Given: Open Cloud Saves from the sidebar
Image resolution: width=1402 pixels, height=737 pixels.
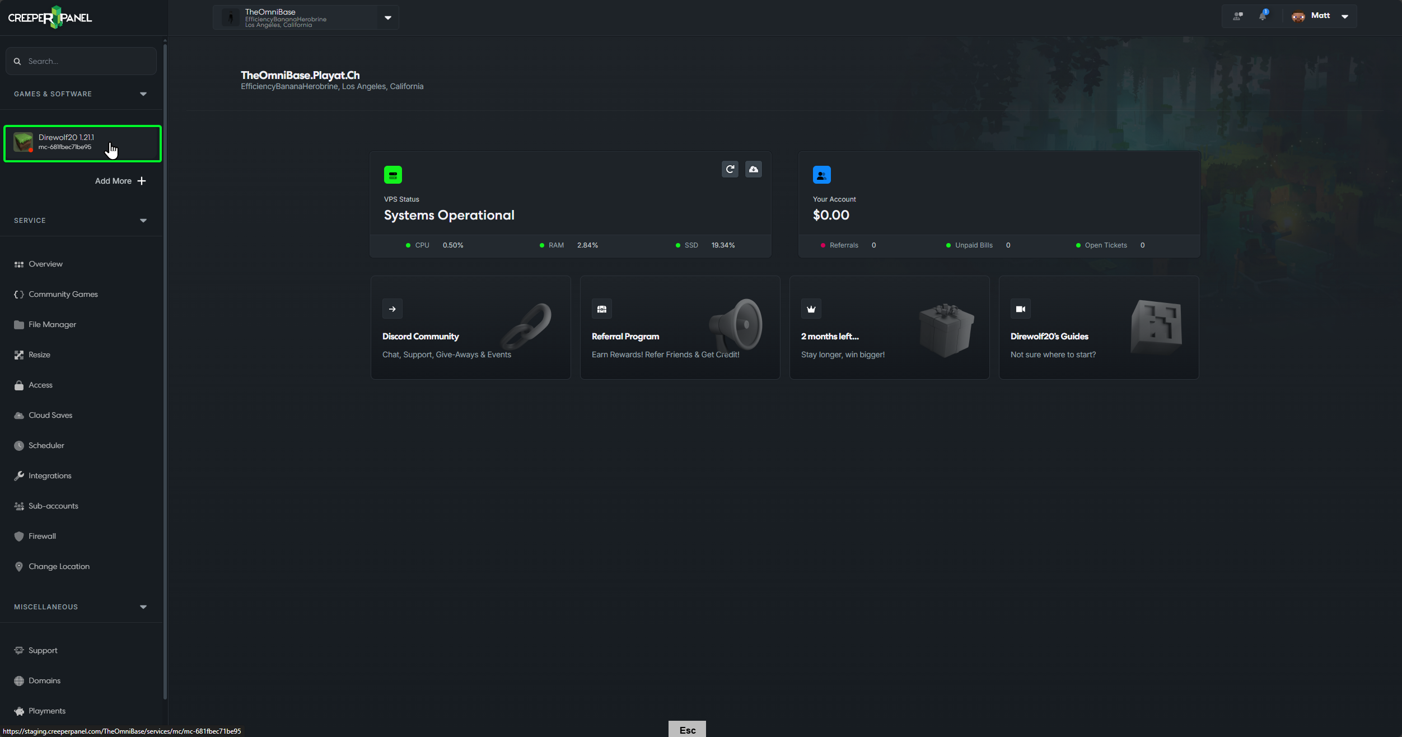Looking at the screenshot, I should (50, 415).
